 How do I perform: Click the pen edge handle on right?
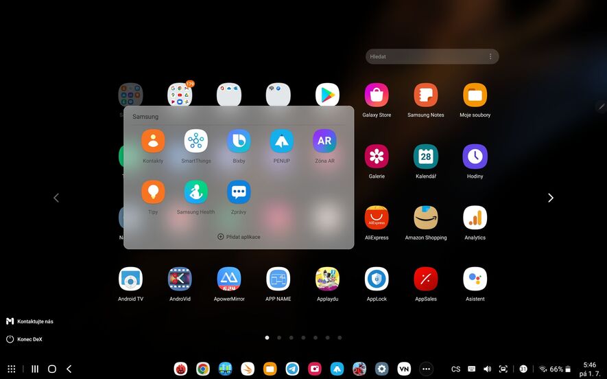(x=602, y=106)
